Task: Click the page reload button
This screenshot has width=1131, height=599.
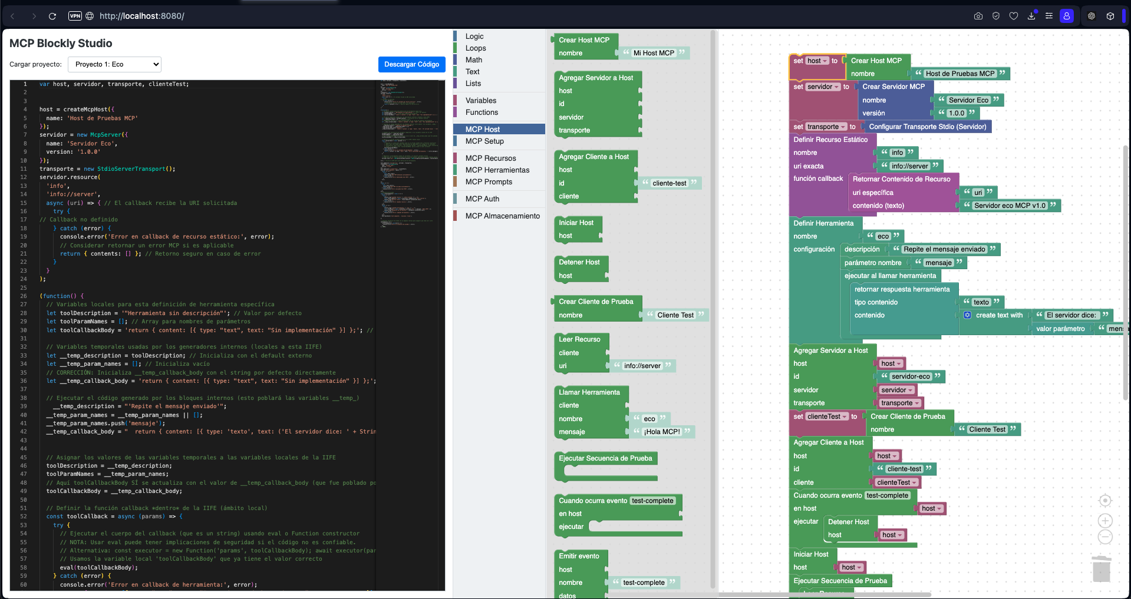Action: [52, 16]
